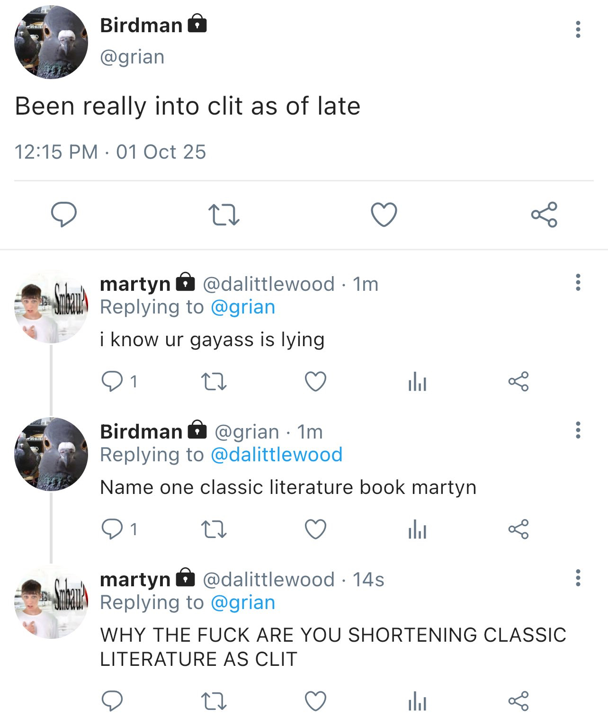Image resolution: width=608 pixels, height=717 pixels.
Task: Open comment thread on martyn's first reply
Action: click(112, 382)
